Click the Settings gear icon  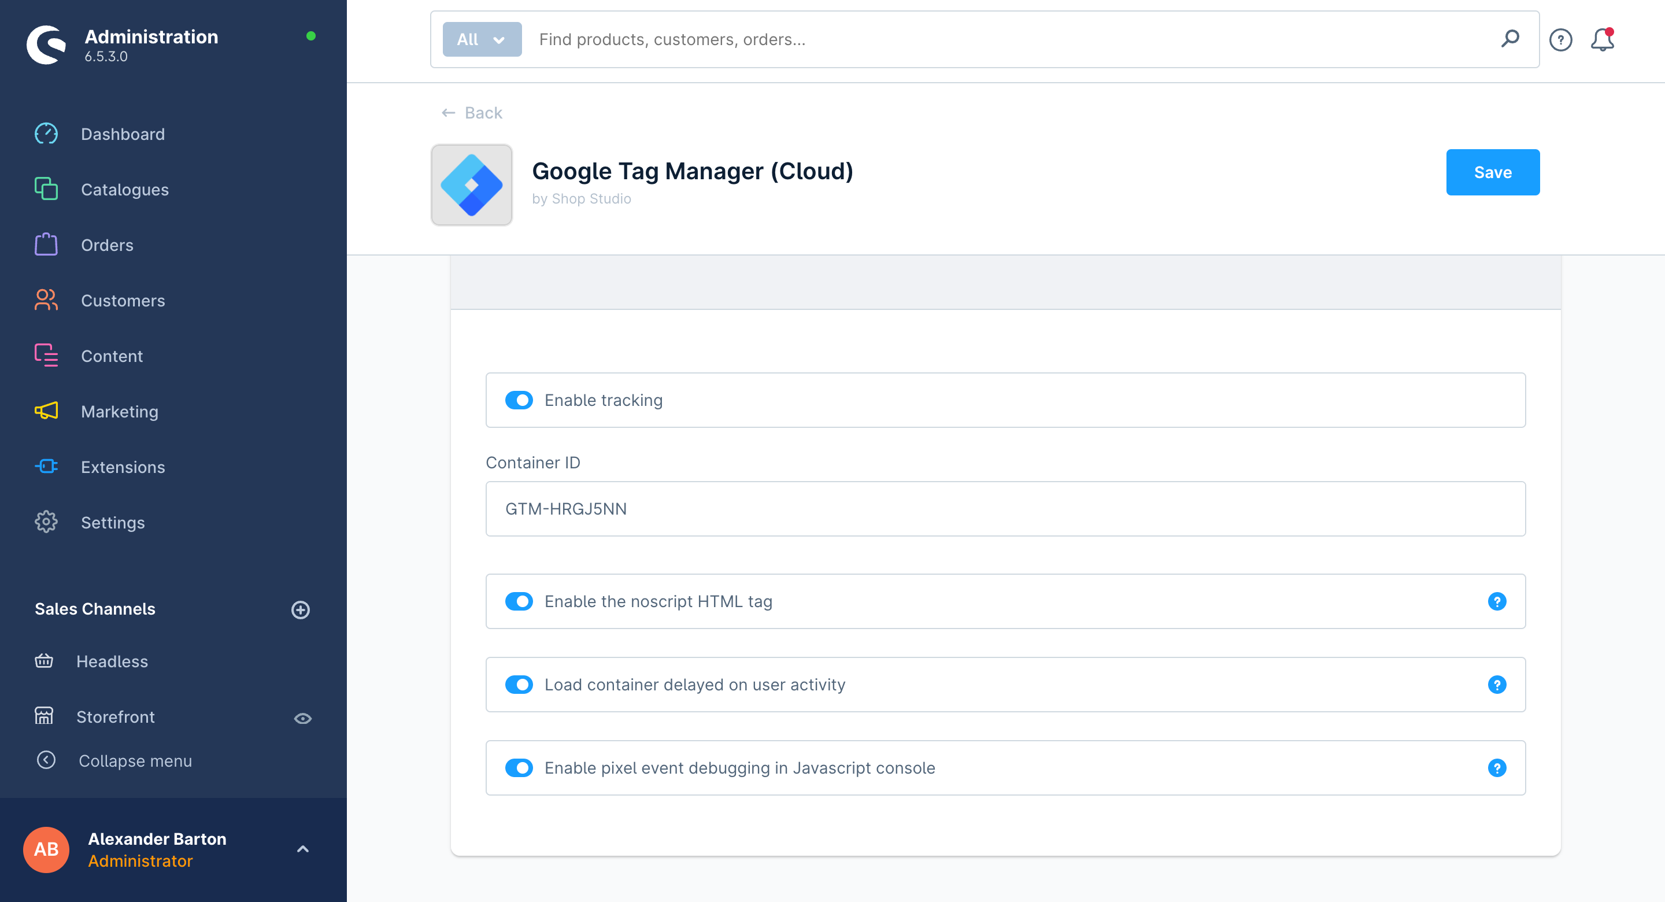[x=46, y=522]
